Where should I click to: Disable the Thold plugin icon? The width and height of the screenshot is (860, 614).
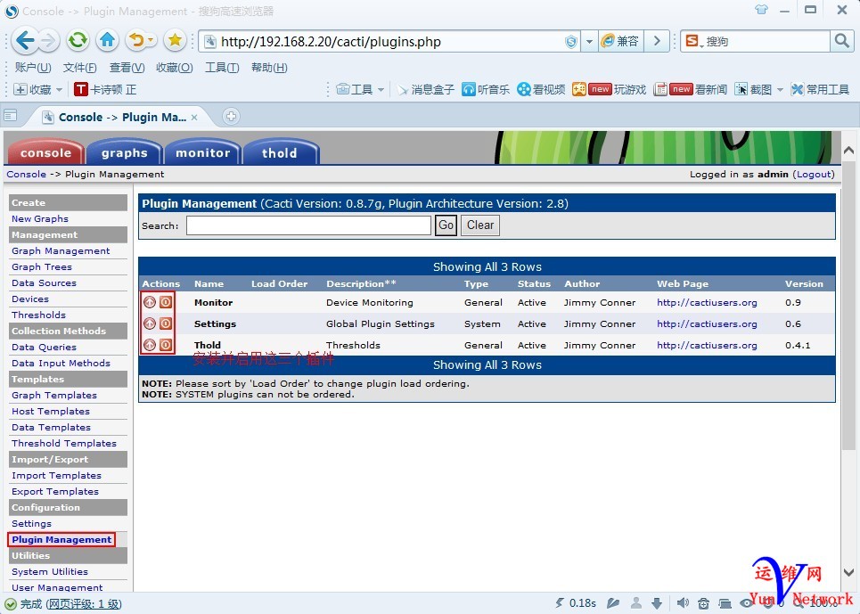166,345
